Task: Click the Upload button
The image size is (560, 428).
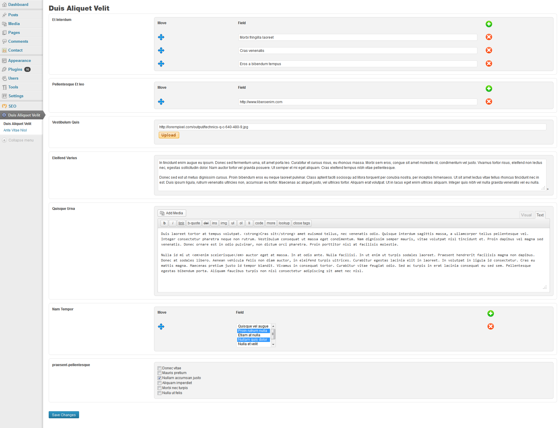Action: pos(169,135)
